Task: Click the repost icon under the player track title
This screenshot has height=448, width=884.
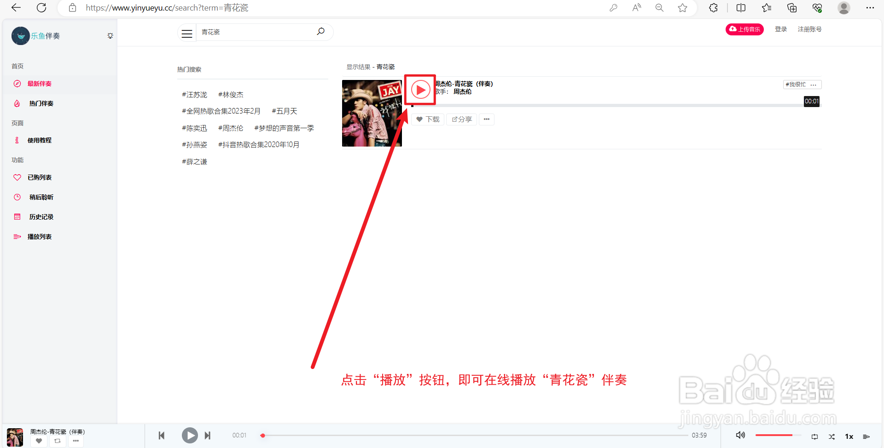Action: tap(58, 441)
